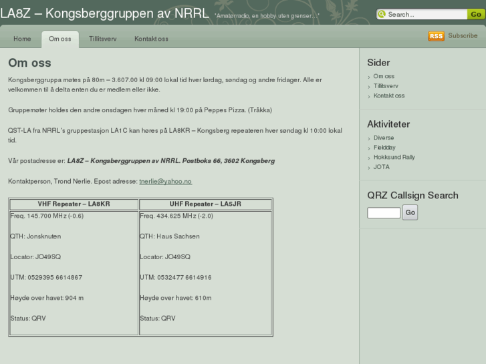Click UTM: 0529395 6614867 text

(46, 277)
